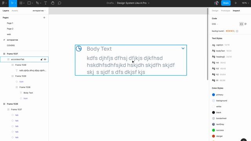
Task: Click the Ag icon for bodyText style
Action: [213, 51]
